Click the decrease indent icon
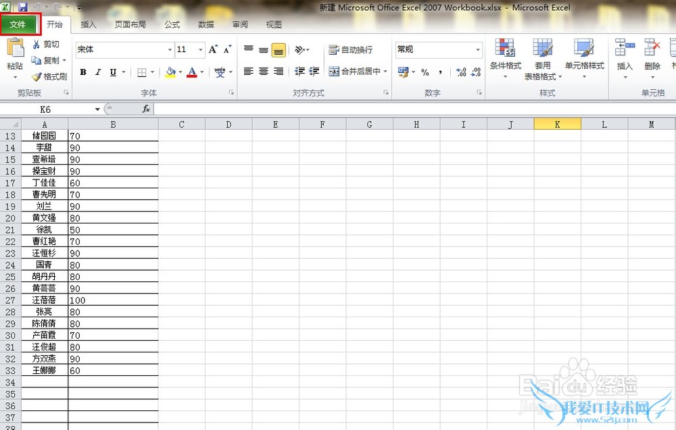Viewport: 676px width, 430px height. click(x=299, y=72)
